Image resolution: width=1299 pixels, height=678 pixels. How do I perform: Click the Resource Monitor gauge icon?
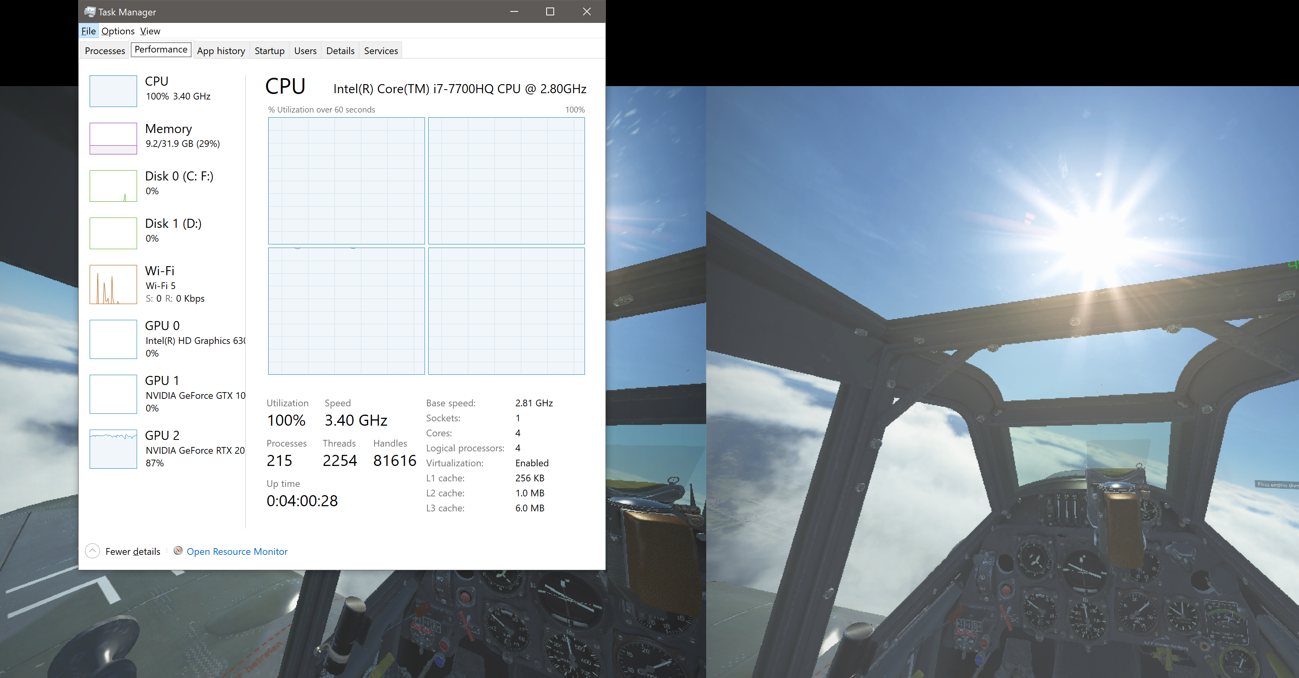click(178, 550)
